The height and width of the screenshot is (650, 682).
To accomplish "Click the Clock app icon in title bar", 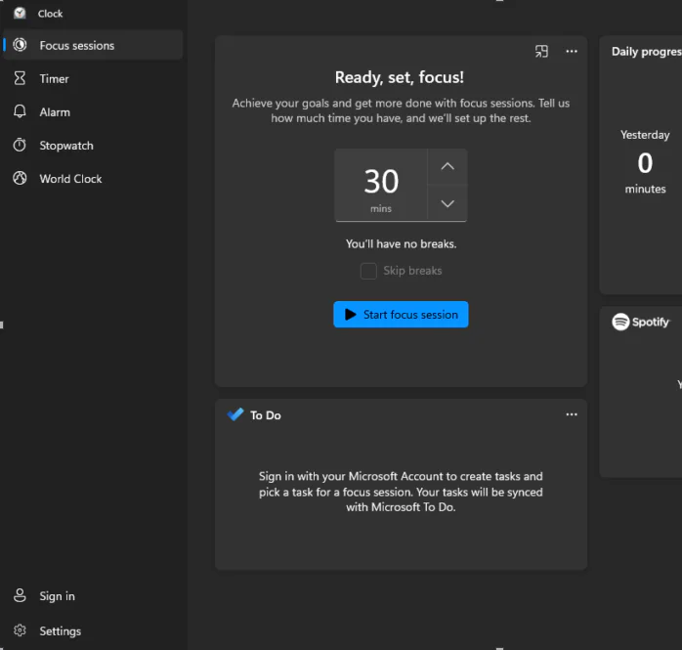I will [x=20, y=13].
